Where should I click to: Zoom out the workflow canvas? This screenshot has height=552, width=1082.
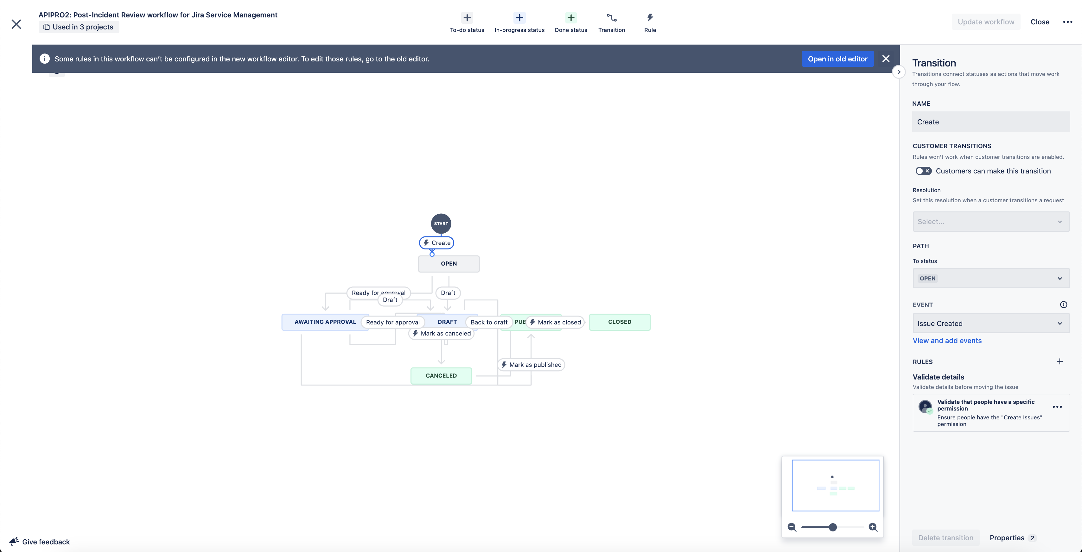792,527
